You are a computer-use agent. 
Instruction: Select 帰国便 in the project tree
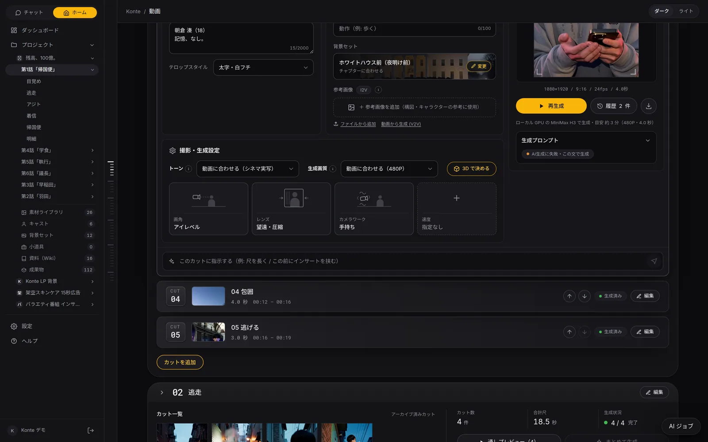coord(34,127)
